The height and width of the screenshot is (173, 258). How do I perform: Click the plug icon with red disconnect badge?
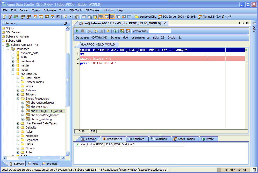coord(28,17)
